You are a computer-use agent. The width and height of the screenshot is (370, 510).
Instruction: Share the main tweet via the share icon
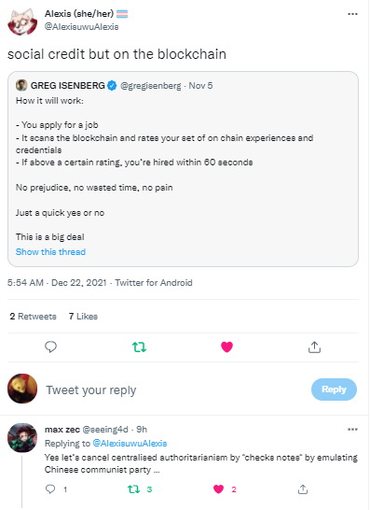coord(314,347)
